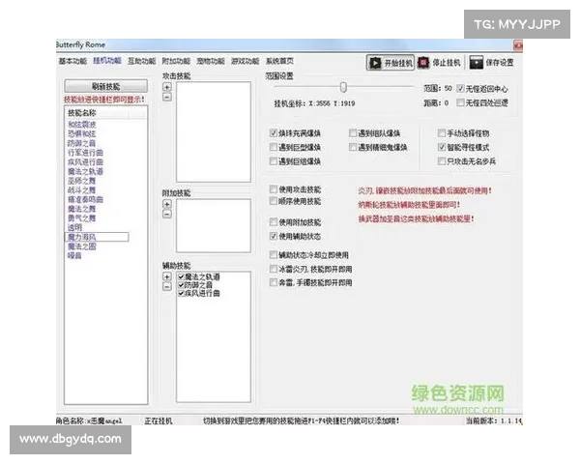
Task: Click the plus icon beside 附加技能 list
Action: pyautogui.click(x=167, y=204)
